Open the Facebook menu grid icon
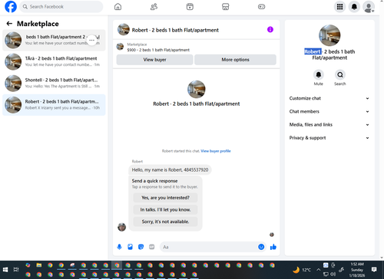Screen dimensions: 384x279 [339, 7]
